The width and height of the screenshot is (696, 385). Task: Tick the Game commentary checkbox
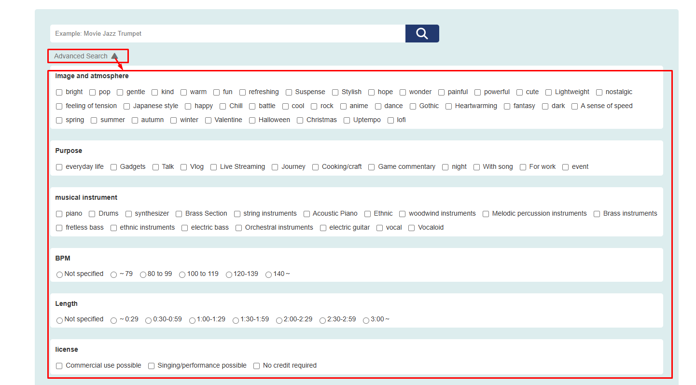(x=372, y=167)
